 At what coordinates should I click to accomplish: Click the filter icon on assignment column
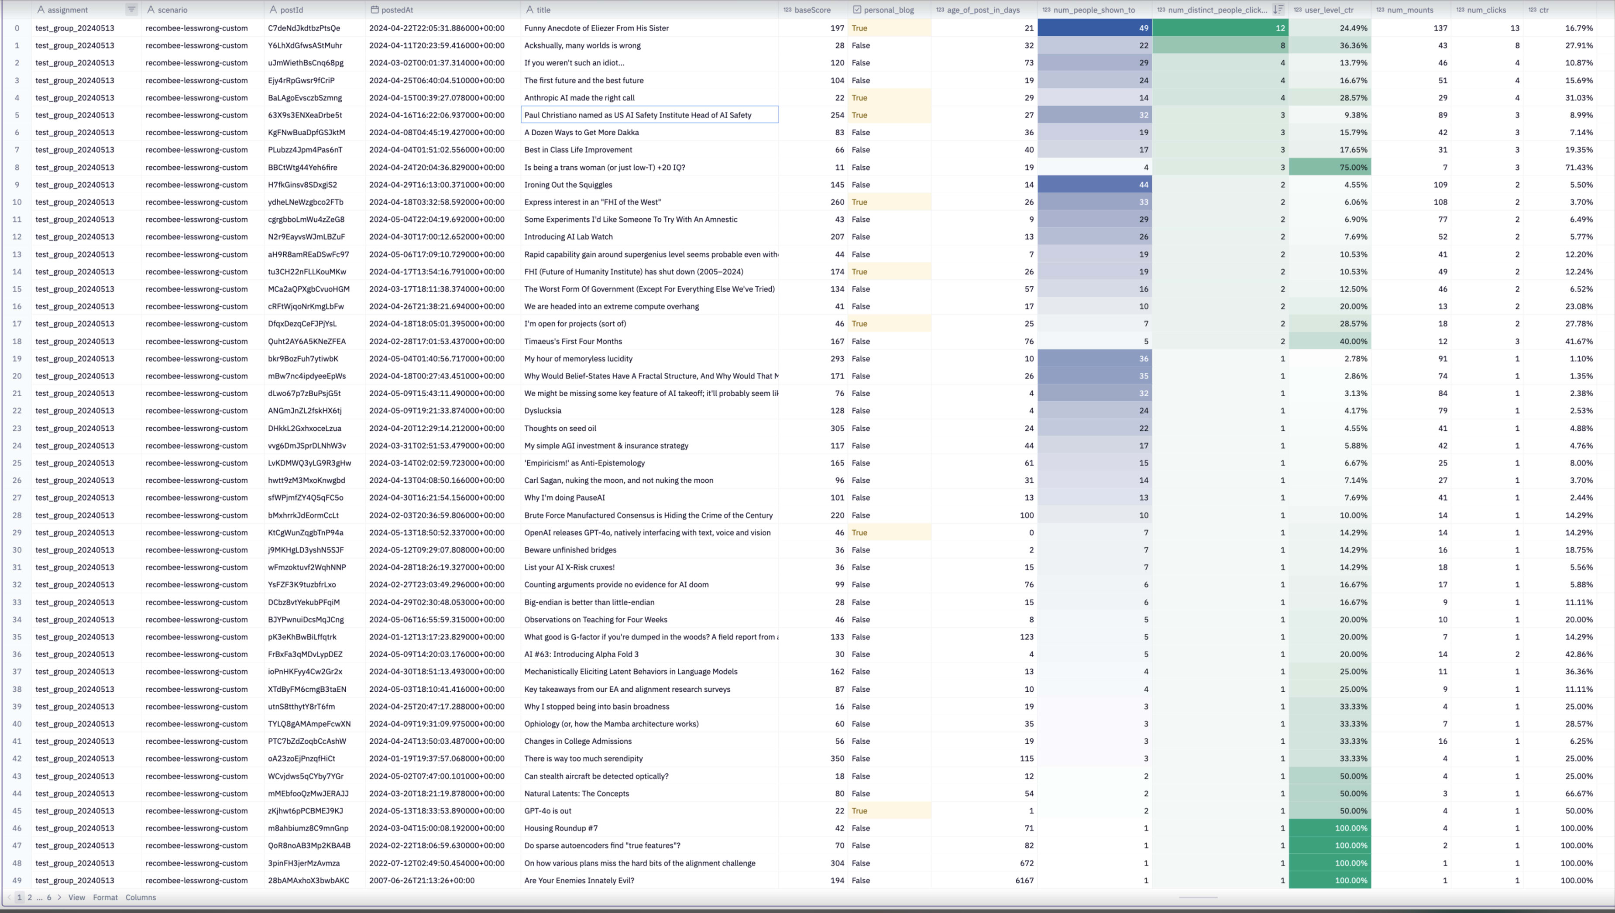click(x=131, y=10)
